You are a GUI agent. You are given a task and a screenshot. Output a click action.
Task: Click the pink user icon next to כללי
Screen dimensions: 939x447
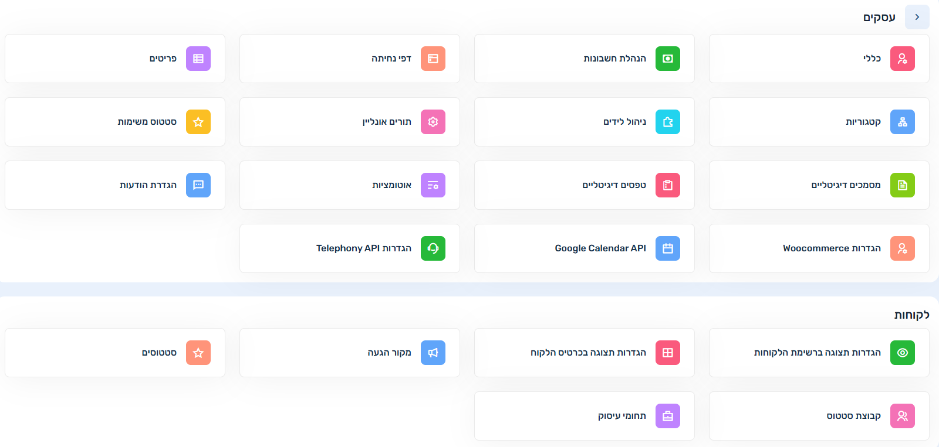[902, 59]
